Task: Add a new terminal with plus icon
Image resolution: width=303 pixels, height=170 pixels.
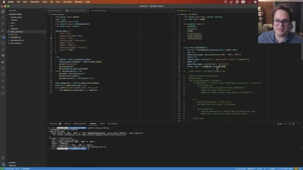Action: coord(284,124)
